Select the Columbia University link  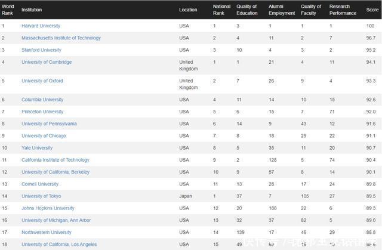click(42, 100)
